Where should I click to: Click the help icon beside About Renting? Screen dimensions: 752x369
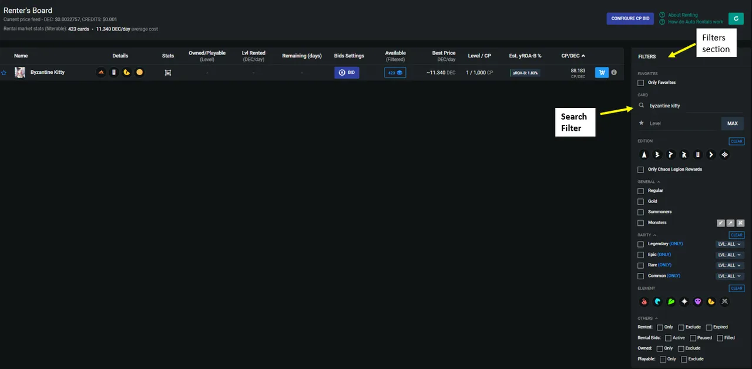click(x=662, y=15)
